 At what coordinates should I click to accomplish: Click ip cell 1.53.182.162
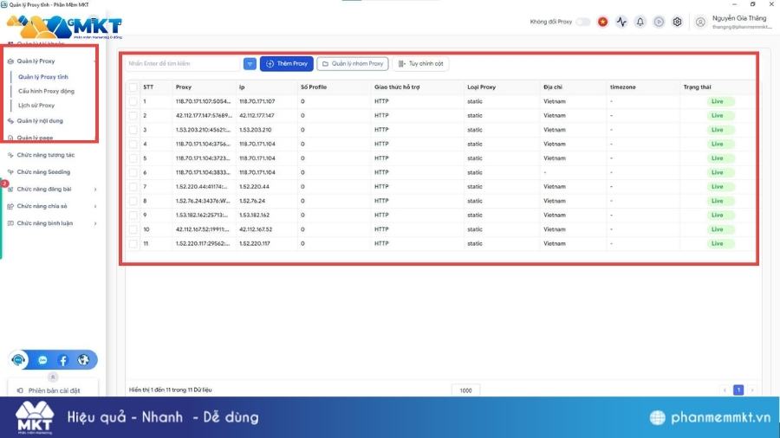[x=254, y=215]
